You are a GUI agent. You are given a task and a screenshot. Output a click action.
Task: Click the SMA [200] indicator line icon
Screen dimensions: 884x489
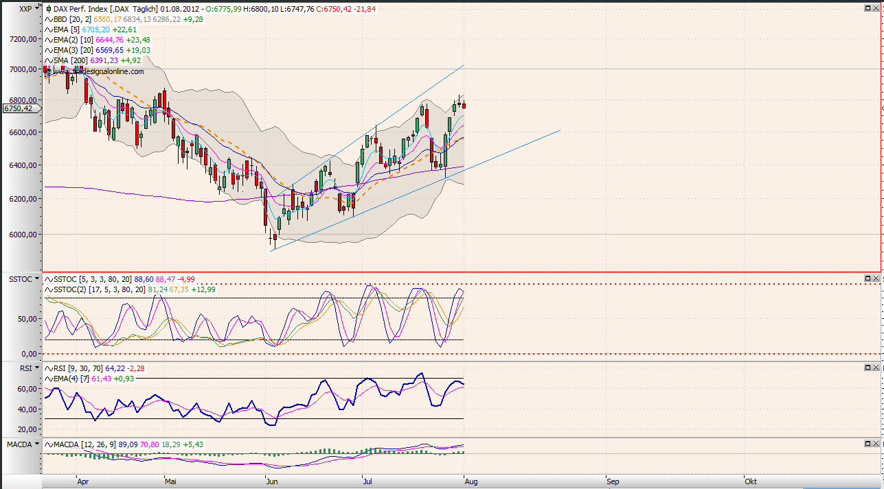point(48,60)
